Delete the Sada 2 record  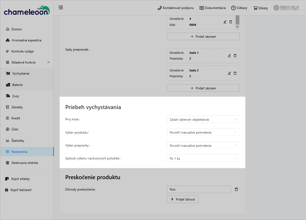[235, 73]
